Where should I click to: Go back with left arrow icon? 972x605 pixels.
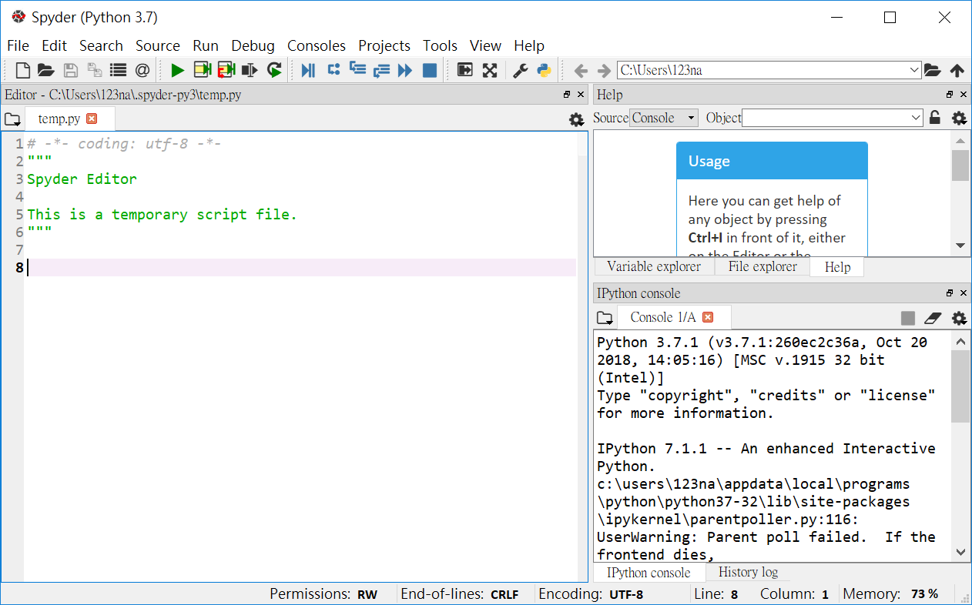click(x=582, y=71)
